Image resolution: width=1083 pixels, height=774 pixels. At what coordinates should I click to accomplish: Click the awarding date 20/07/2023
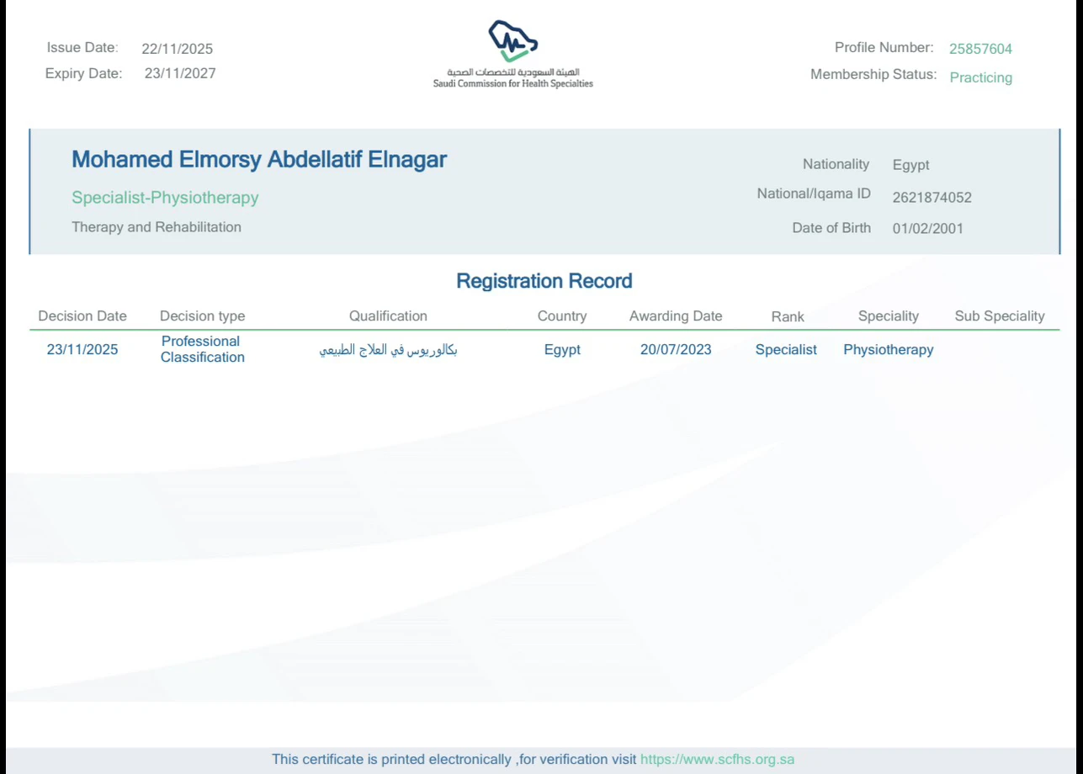(x=675, y=350)
